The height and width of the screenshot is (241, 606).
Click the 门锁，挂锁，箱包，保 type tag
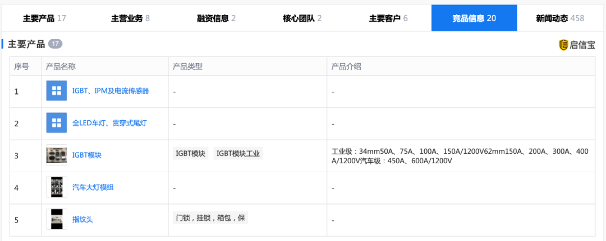210,218
